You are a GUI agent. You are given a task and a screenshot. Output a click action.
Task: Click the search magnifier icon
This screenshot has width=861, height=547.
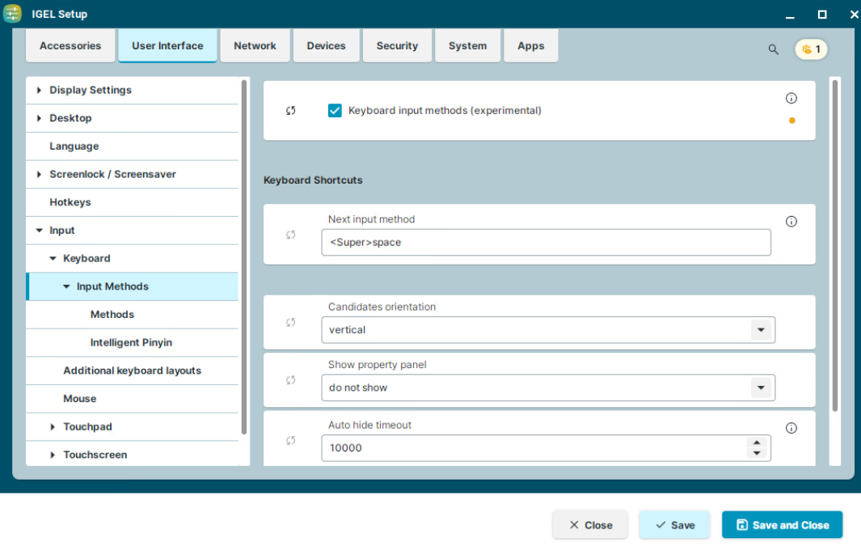773,49
